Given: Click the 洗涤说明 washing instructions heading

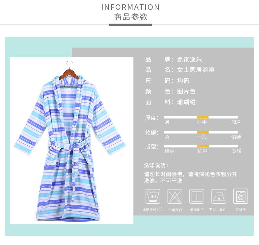Looking at the screenshot, I should click(156, 165).
